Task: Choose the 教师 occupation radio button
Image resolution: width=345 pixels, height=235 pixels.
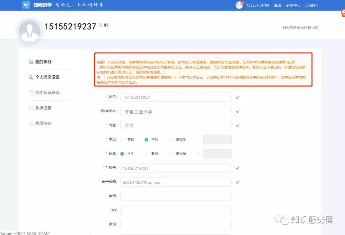Action: pyautogui.click(x=146, y=154)
